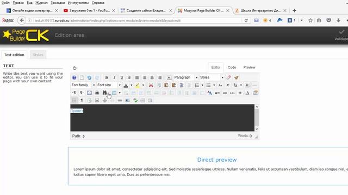348x195 pixels.
Task: Open the Font family dropdown
Action: (x=83, y=85)
